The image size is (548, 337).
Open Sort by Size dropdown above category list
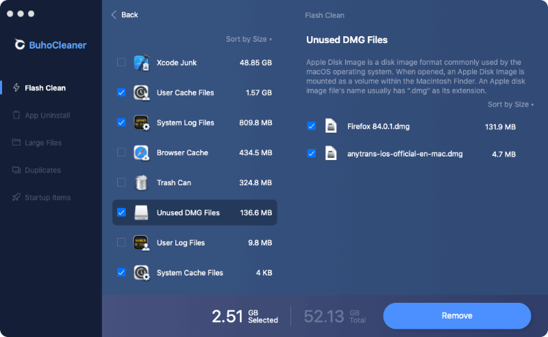click(249, 39)
